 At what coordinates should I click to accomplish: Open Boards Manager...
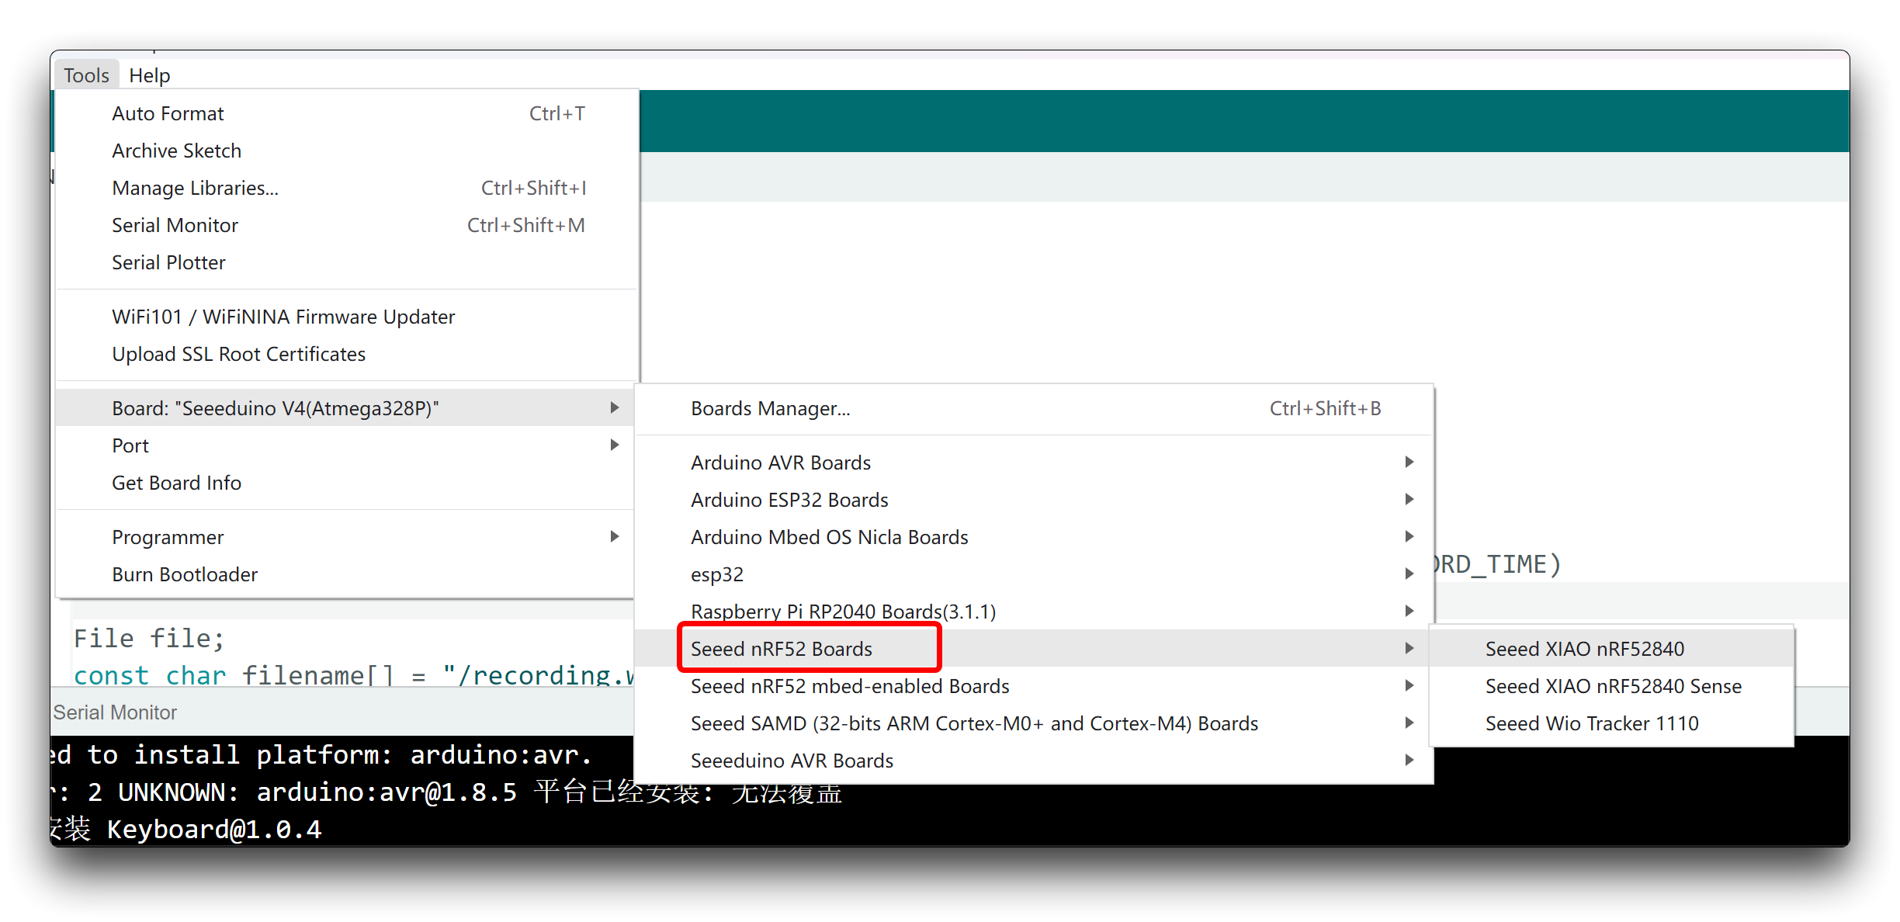(1034, 408)
